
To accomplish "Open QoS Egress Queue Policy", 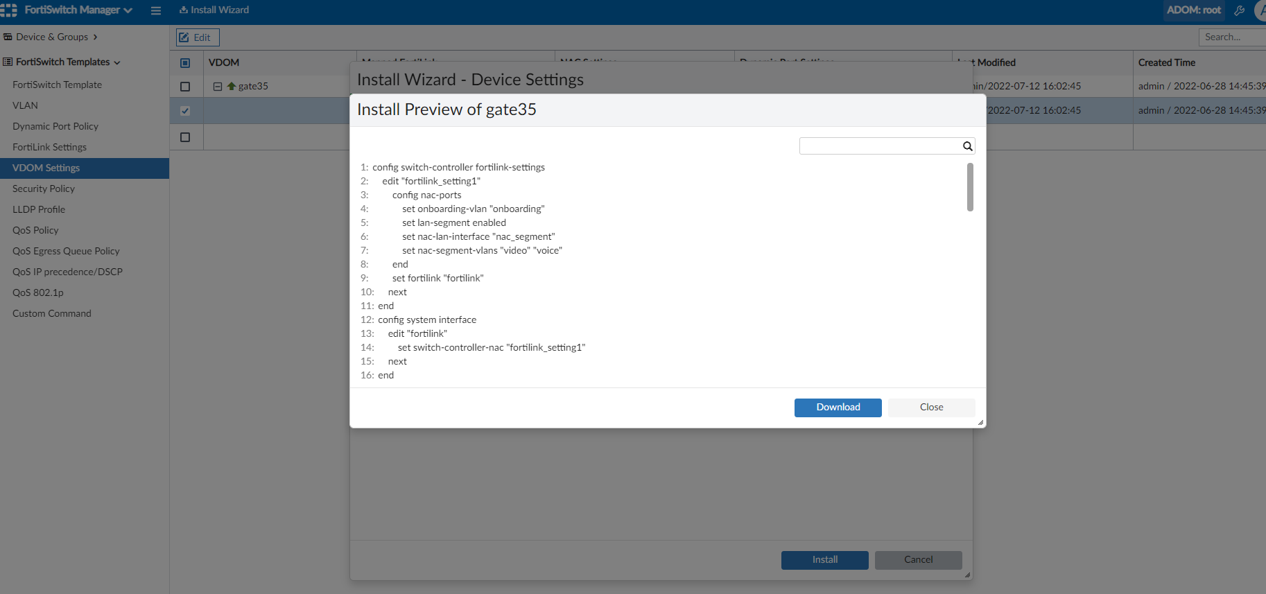I will pos(66,251).
